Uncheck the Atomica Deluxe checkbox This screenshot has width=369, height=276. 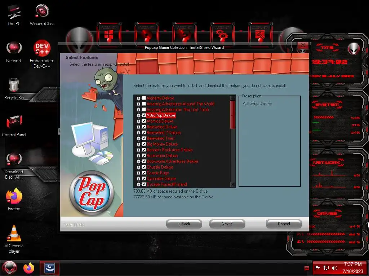tap(144, 121)
